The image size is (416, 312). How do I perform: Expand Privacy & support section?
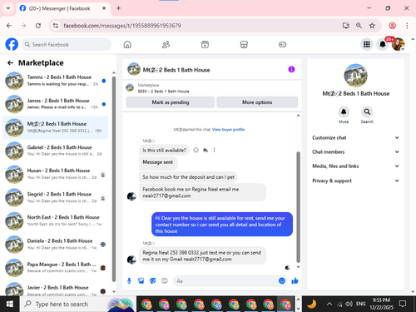click(x=355, y=181)
